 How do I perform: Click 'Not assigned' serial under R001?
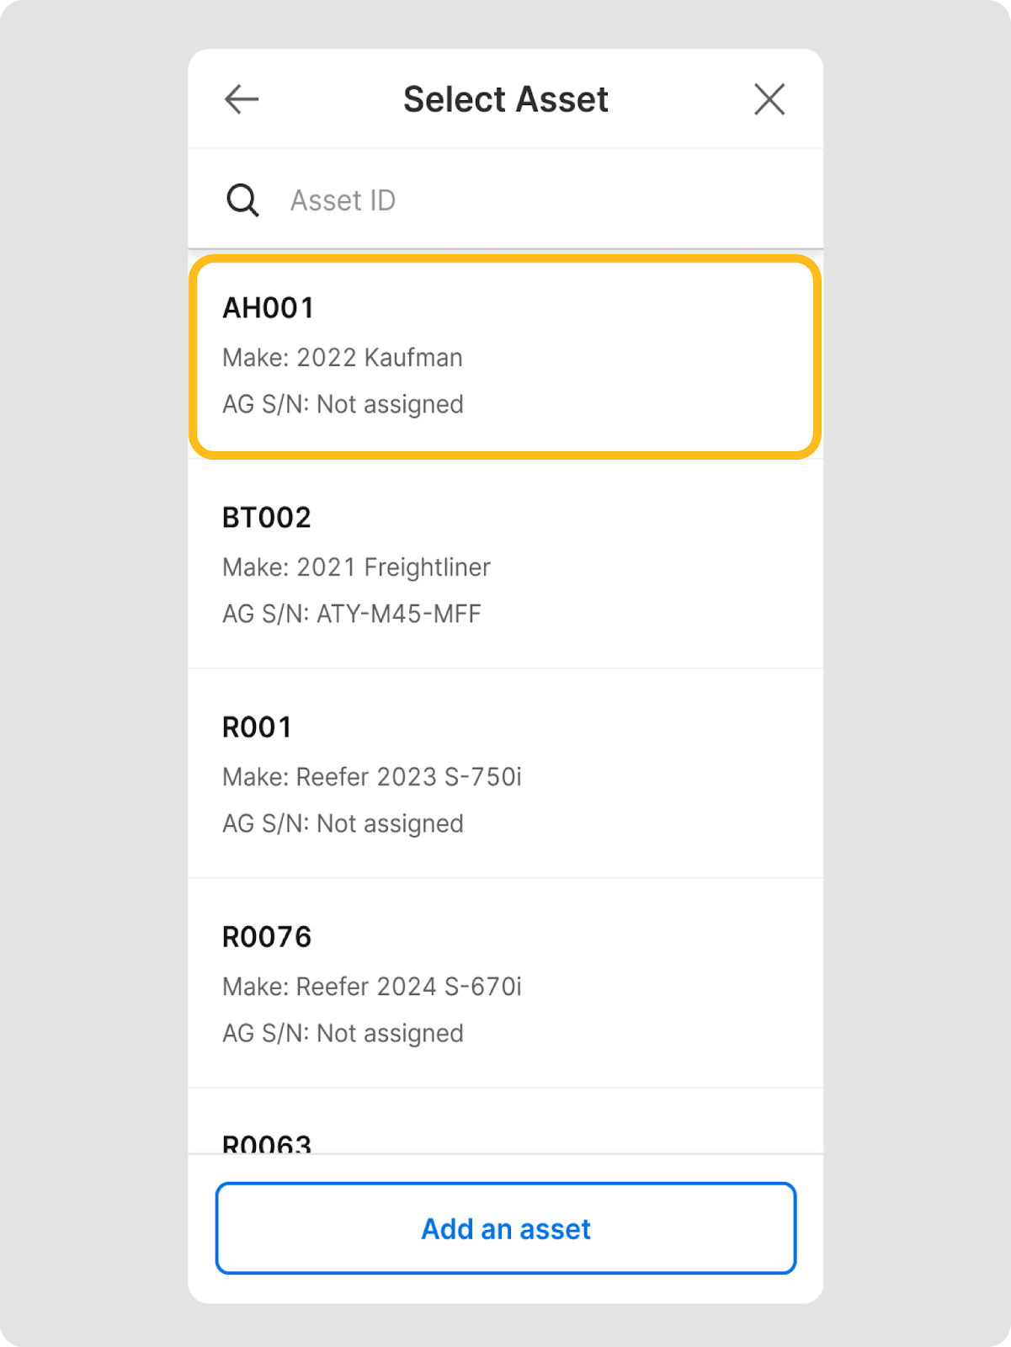tap(390, 823)
